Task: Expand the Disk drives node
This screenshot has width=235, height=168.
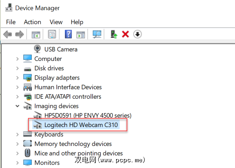Action: 17,68
